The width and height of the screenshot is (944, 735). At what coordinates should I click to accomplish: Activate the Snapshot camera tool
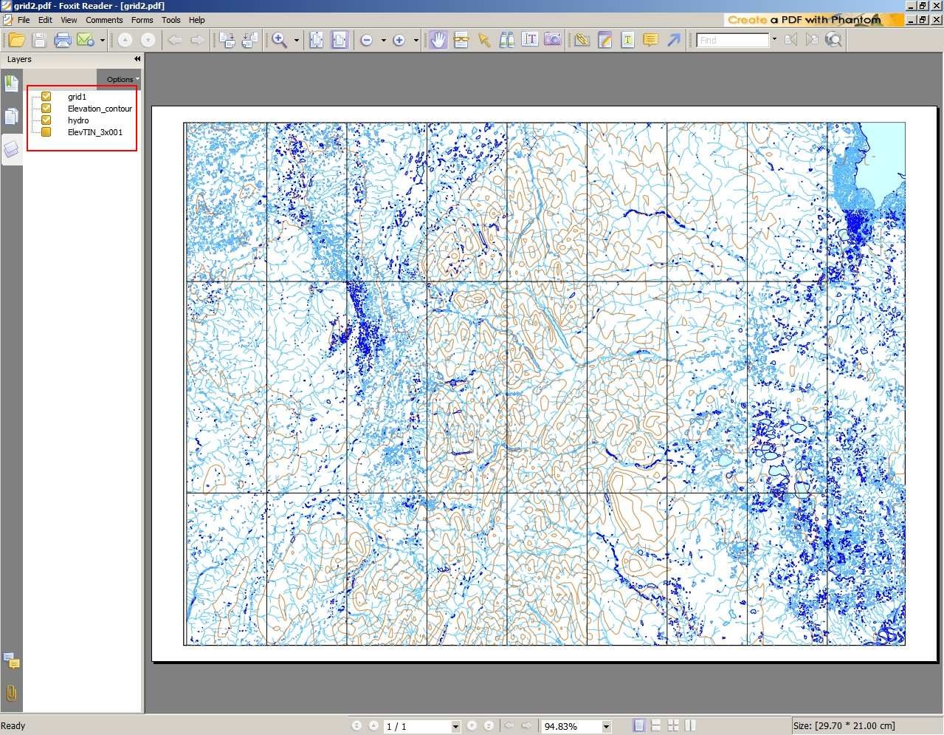pyautogui.click(x=553, y=40)
